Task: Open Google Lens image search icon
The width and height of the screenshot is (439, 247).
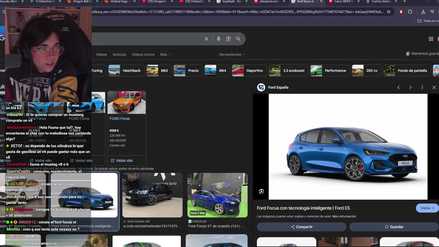Action: [x=228, y=39]
